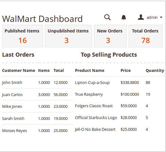Click the 56.0000 total for Juan Carlos

[x=60, y=95]
